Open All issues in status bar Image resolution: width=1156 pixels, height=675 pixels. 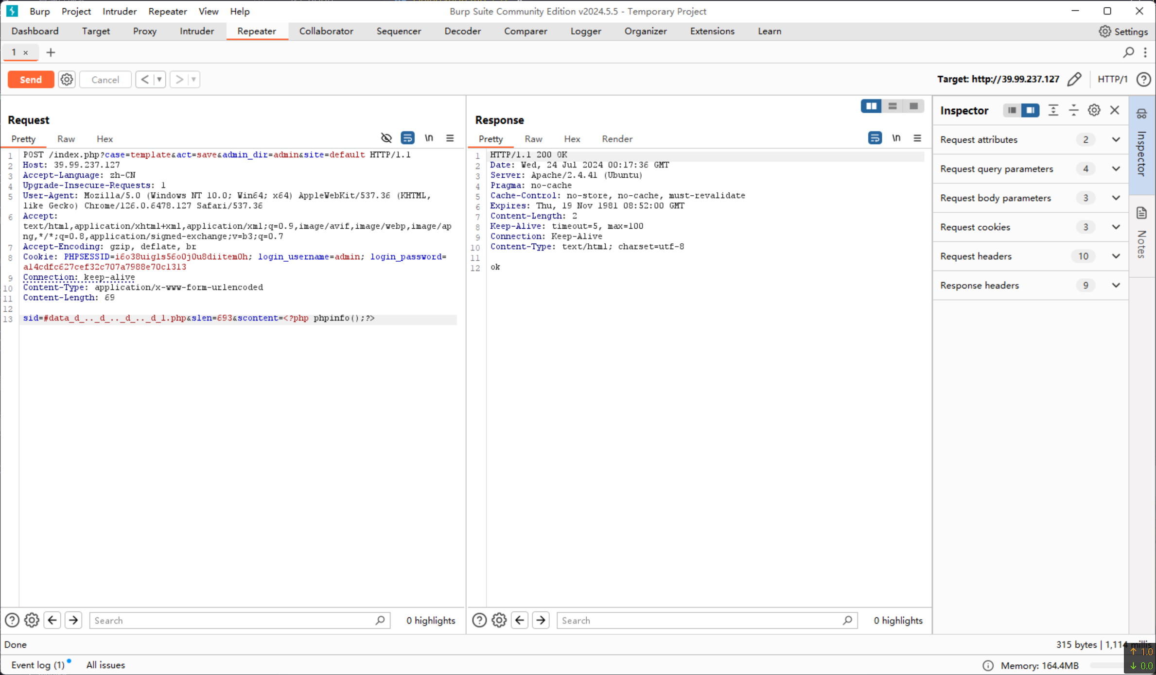[x=105, y=665]
